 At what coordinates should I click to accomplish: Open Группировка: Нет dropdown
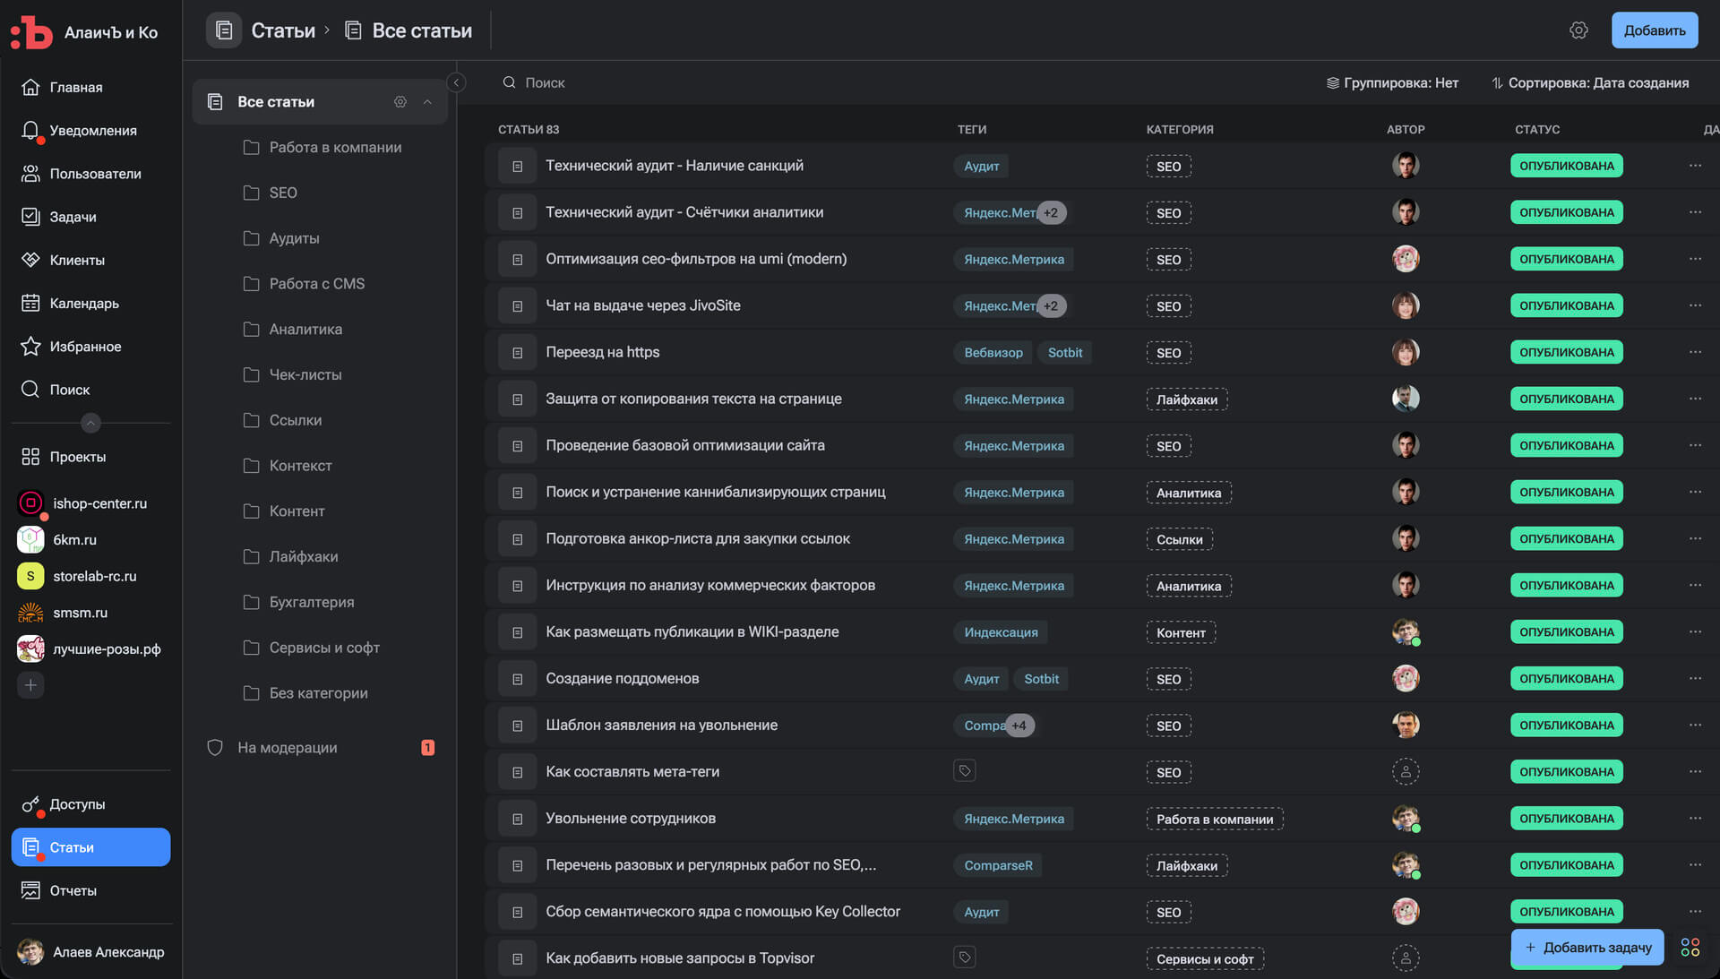1392,82
